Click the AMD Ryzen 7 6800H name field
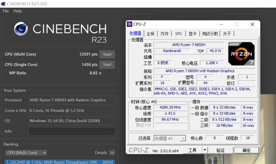Screen dimensions: 276x164 189,45
